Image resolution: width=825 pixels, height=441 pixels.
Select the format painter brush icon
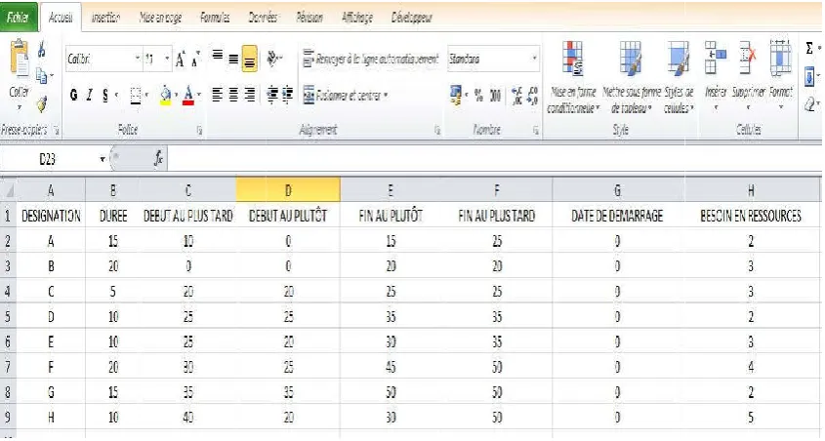point(42,103)
